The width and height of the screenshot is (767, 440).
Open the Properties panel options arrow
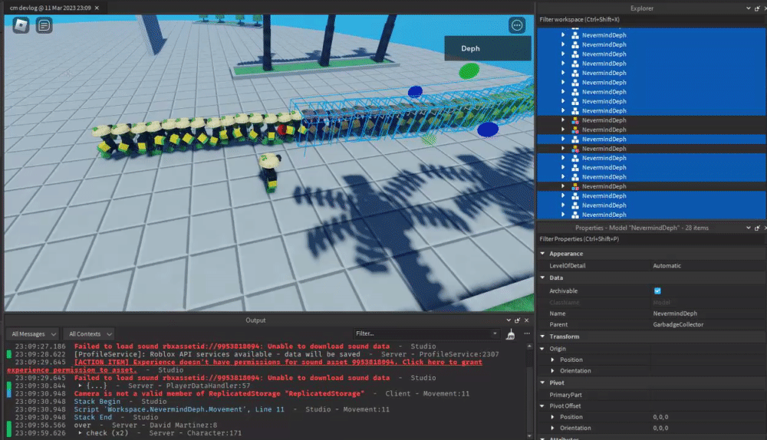(x=749, y=228)
